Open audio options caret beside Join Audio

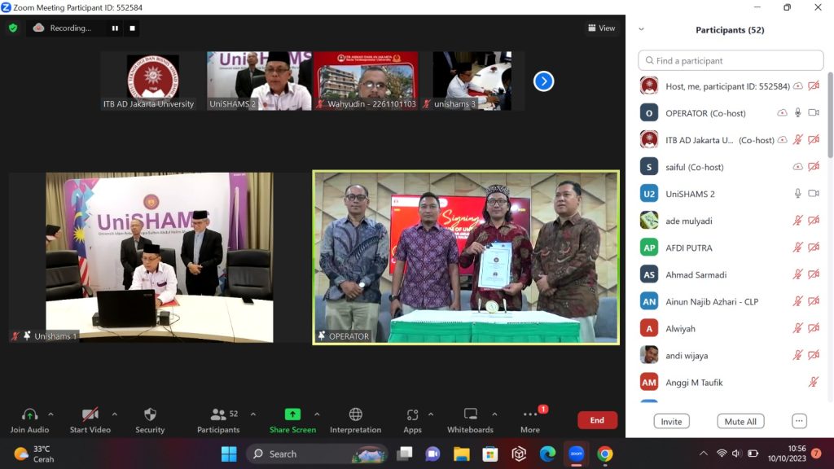(x=51, y=414)
